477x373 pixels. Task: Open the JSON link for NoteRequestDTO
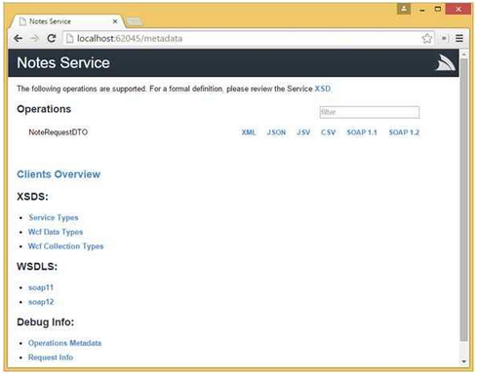(276, 132)
